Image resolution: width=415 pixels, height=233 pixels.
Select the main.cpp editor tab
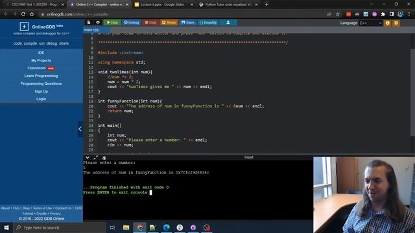[91, 30]
